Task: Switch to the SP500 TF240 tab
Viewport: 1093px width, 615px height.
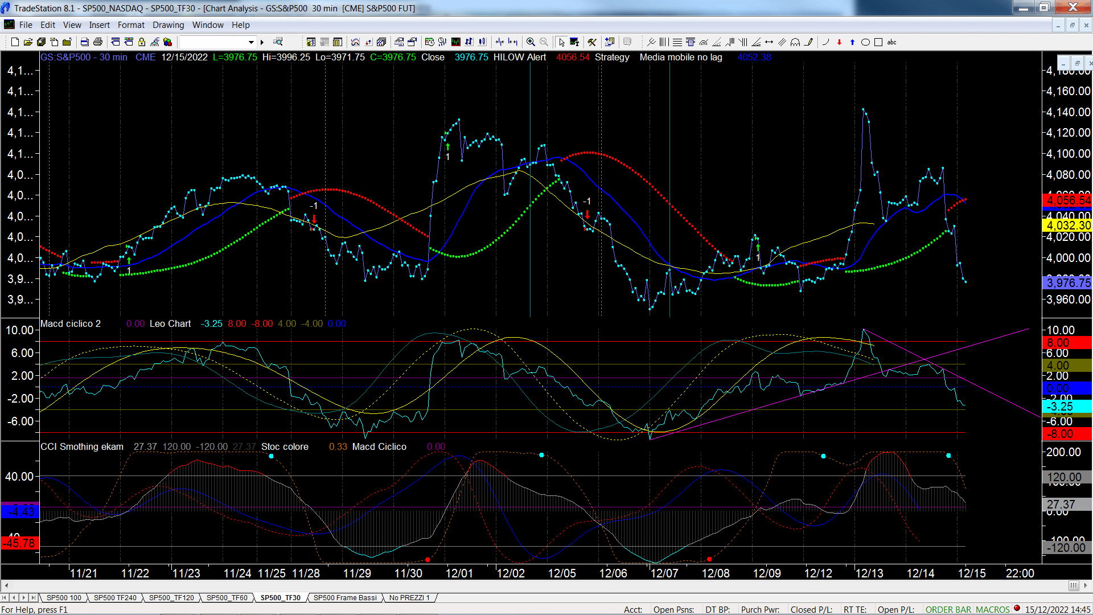Action: pyautogui.click(x=115, y=598)
